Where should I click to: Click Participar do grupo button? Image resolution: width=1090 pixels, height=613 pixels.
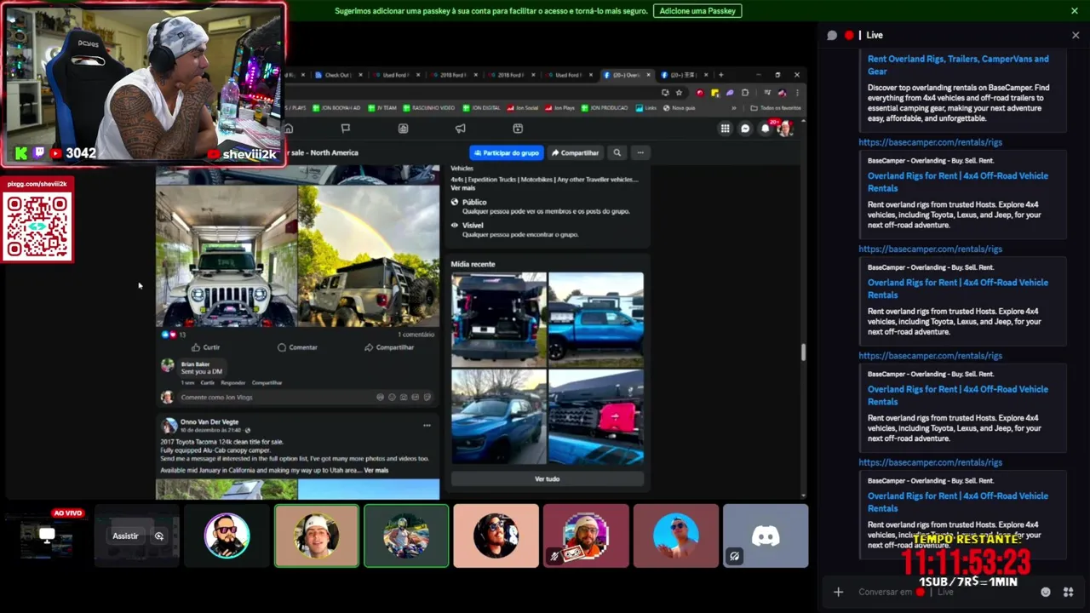[507, 152]
